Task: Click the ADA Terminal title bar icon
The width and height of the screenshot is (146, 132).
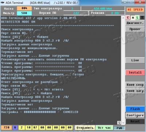Action: pyautogui.click(x=3, y=3)
